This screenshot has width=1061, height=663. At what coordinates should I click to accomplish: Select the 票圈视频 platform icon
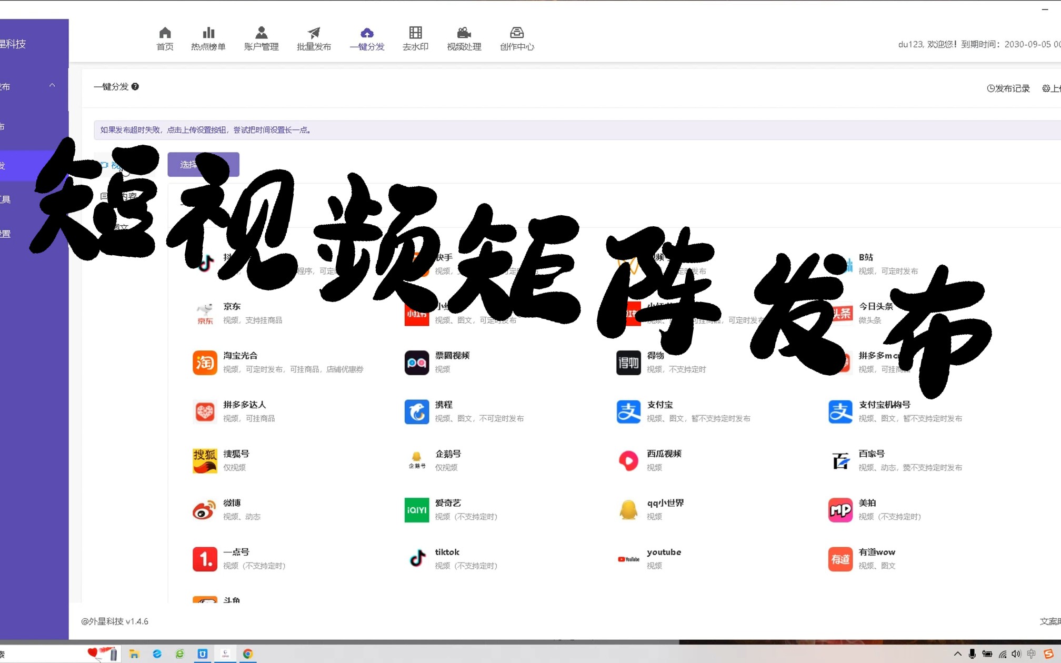pyautogui.click(x=417, y=363)
